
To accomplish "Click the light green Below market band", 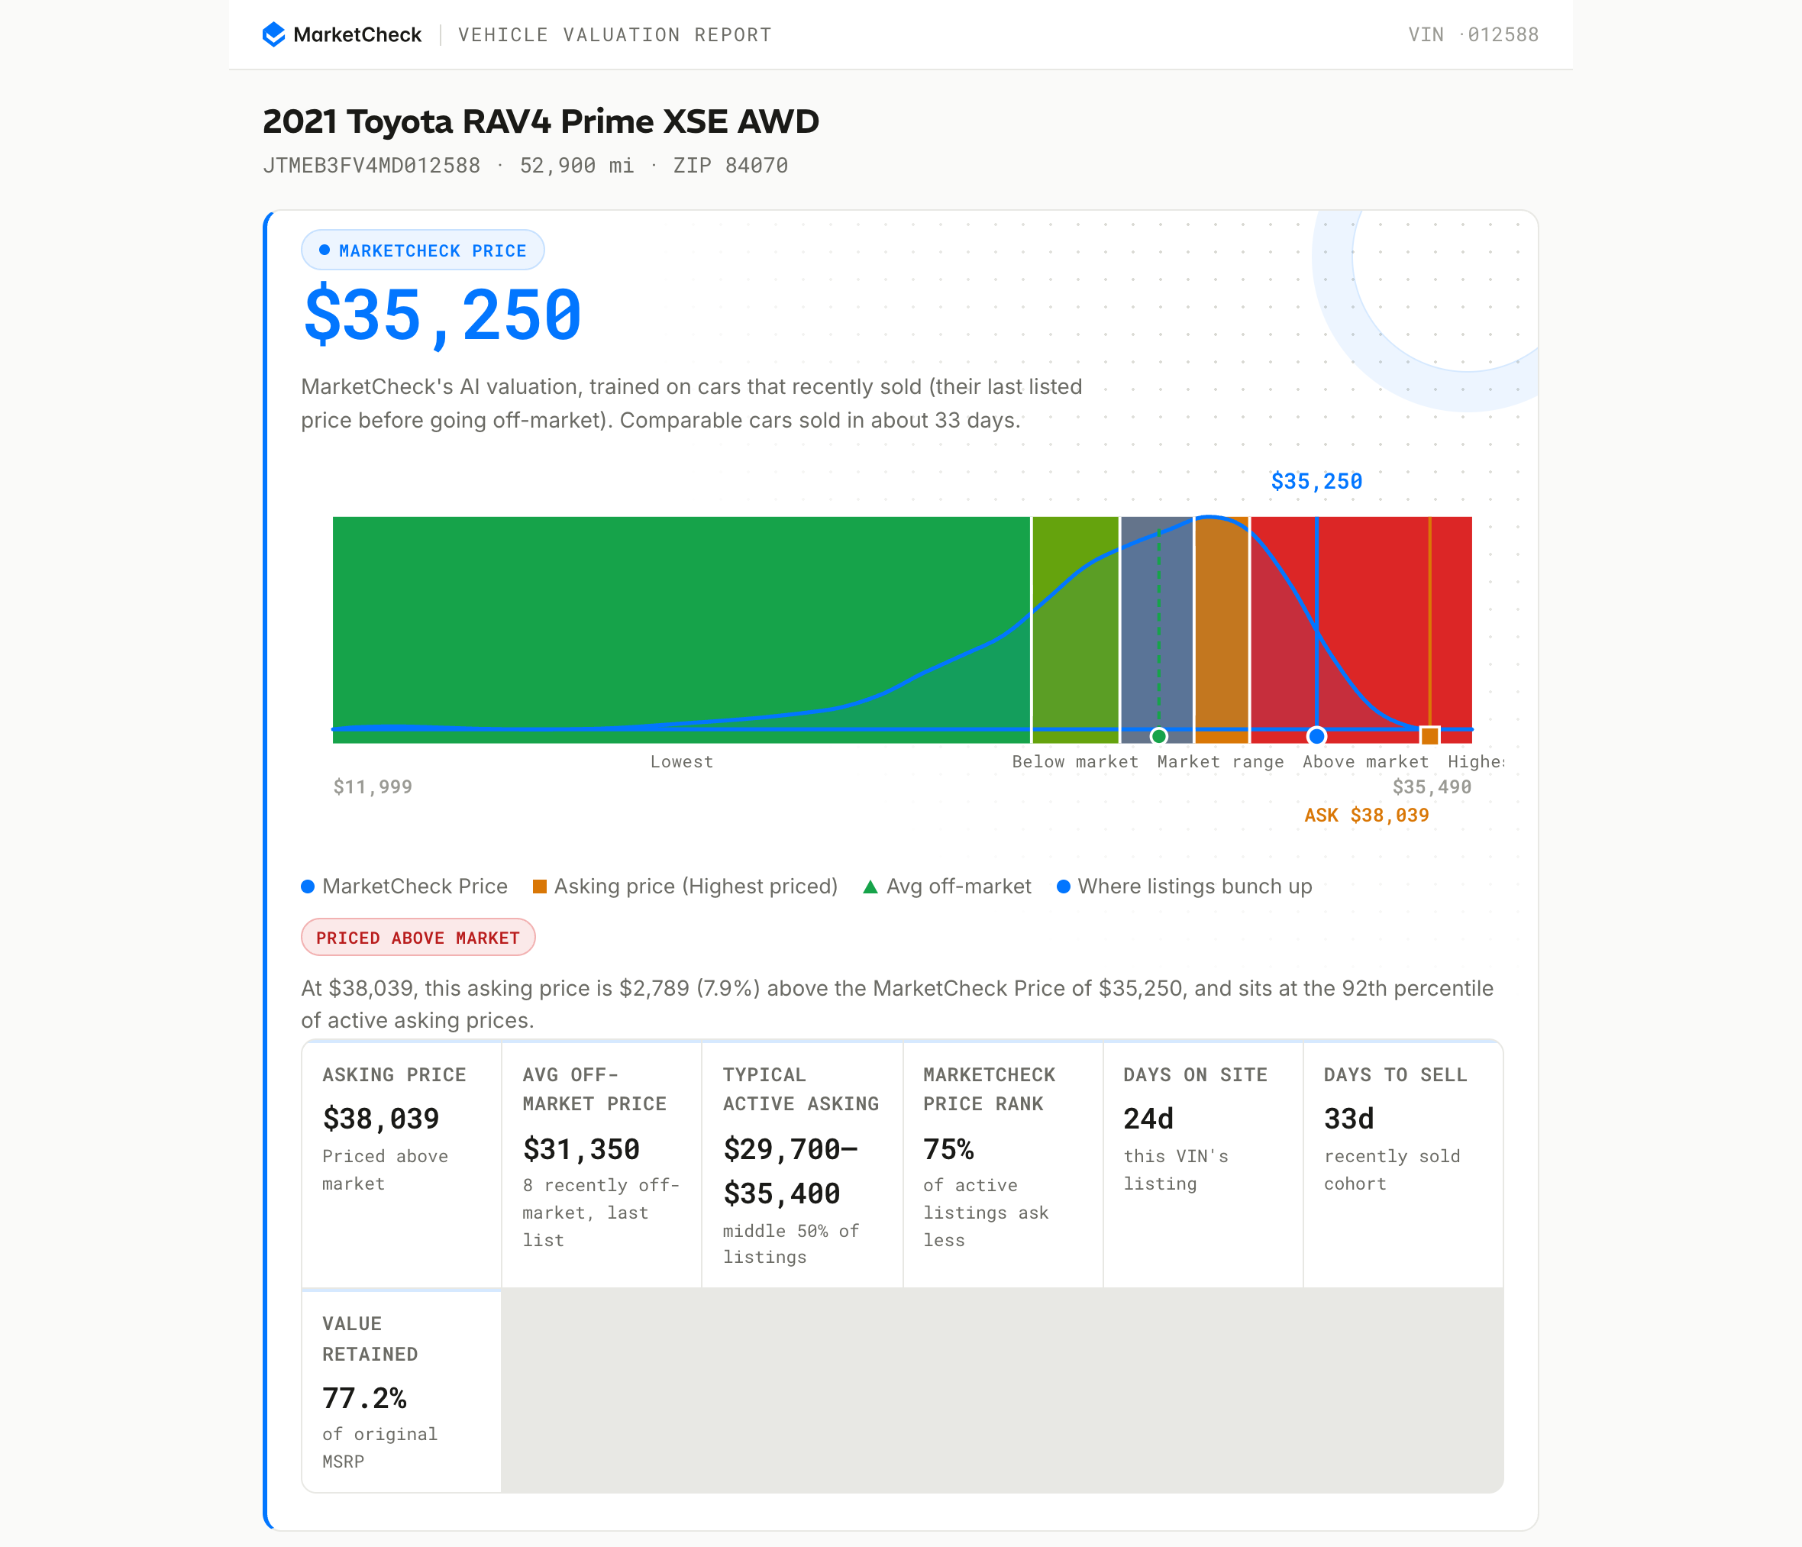I will point(1075,630).
